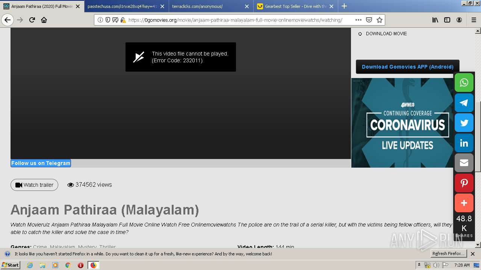The height and width of the screenshot is (270, 481).
Task: Toggle the Firefox sidebar view
Action: 447,20
